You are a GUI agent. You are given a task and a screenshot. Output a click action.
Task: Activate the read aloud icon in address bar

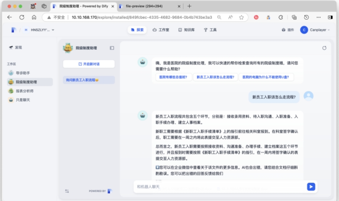point(230,17)
